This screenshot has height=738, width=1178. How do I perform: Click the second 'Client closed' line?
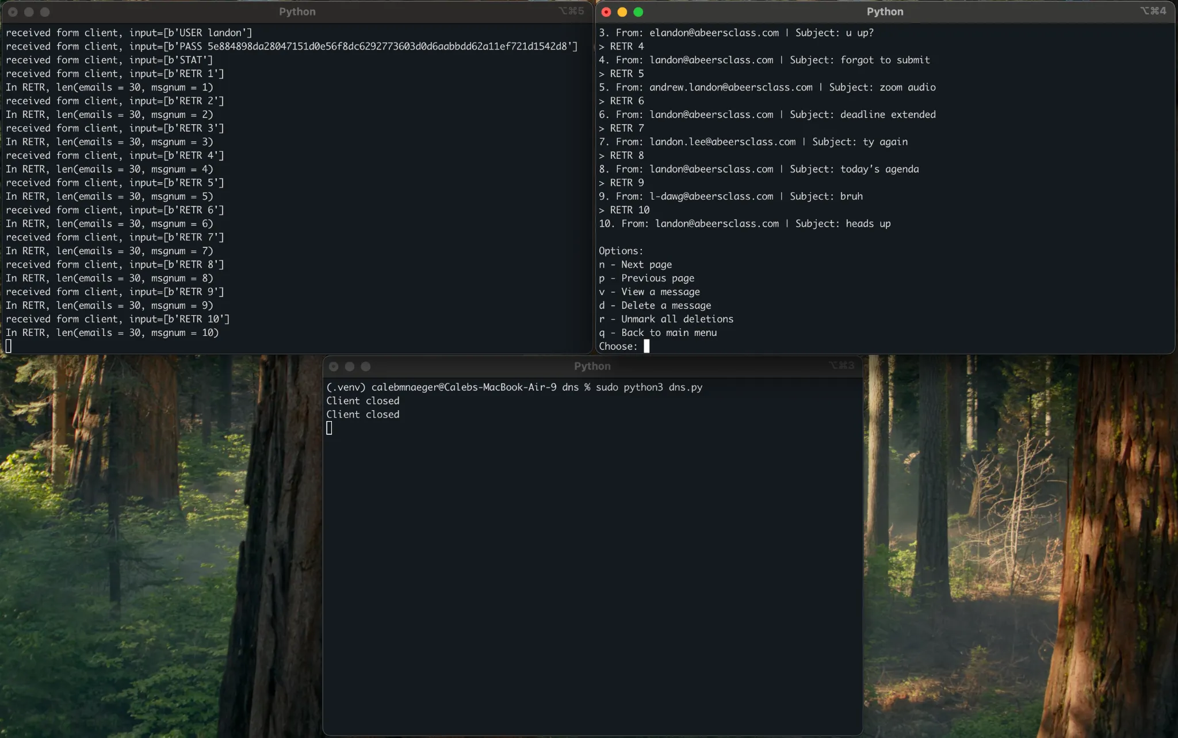pyautogui.click(x=362, y=414)
